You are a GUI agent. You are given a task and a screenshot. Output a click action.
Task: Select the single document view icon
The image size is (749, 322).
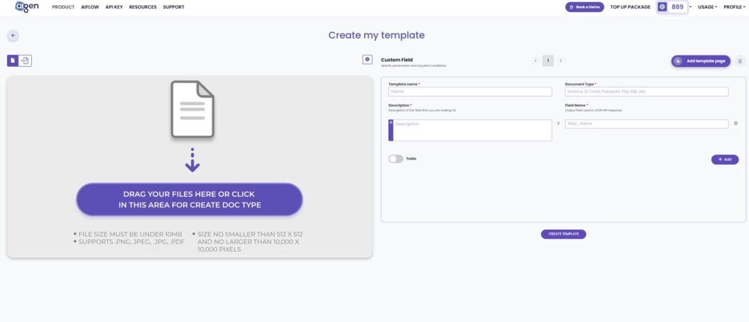(13, 60)
